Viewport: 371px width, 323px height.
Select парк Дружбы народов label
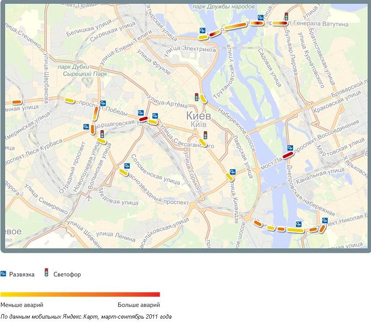[224, 7]
